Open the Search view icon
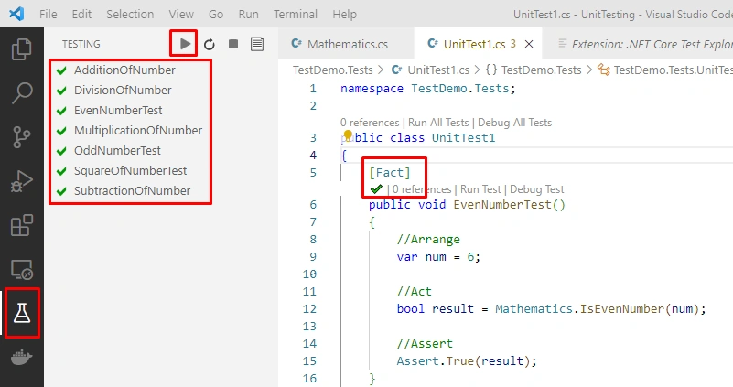The height and width of the screenshot is (387, 733). coord(21,93)
